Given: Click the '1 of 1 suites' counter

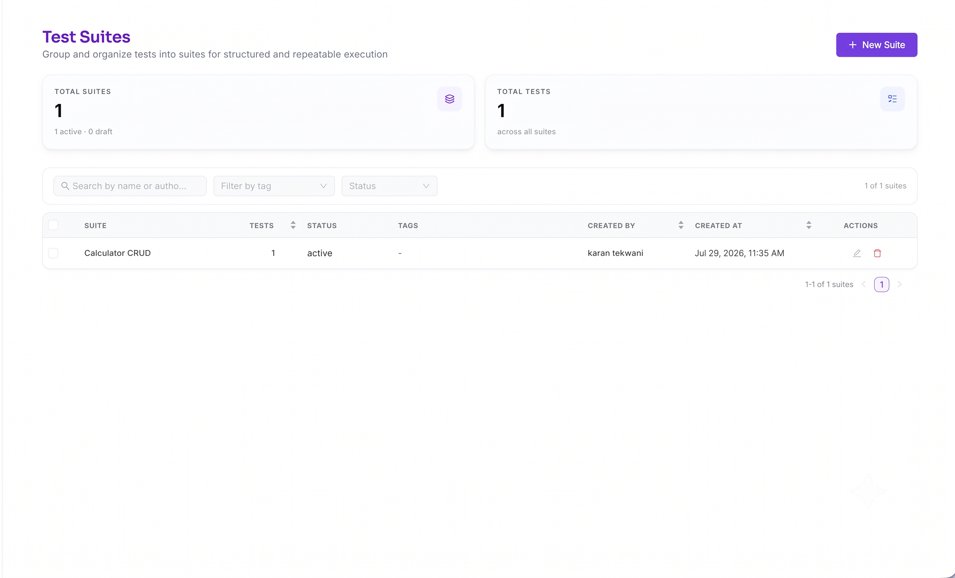Looking at the screenshot, I should click(x=885, y=186).
